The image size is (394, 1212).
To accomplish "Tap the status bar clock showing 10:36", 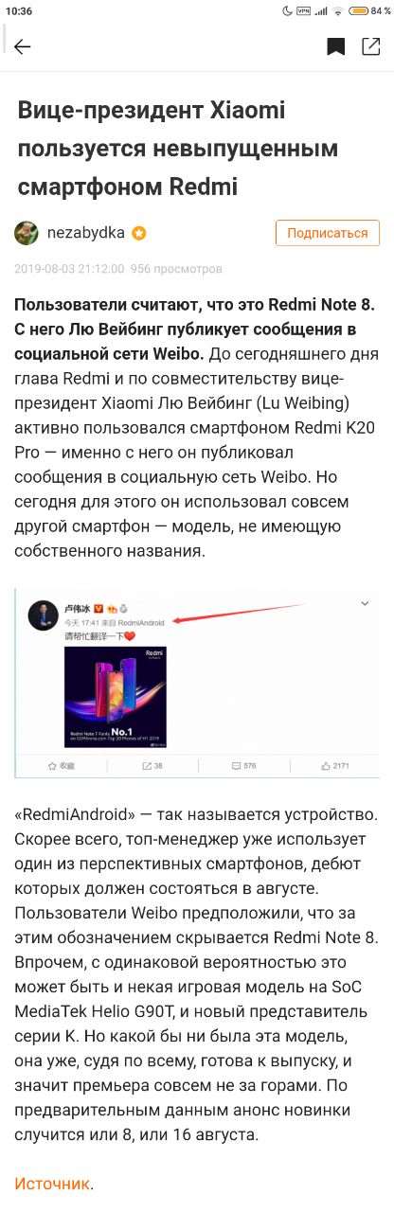I will (x=18, y=10).
